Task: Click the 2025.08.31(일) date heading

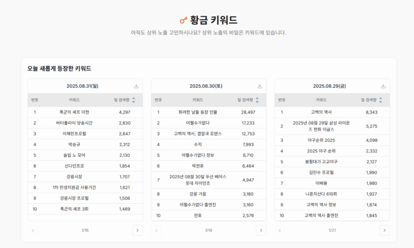Action: [x=82, y=86]
